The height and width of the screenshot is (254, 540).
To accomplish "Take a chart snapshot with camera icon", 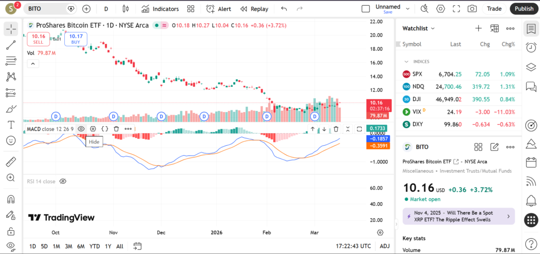I will tap(472, 9).
